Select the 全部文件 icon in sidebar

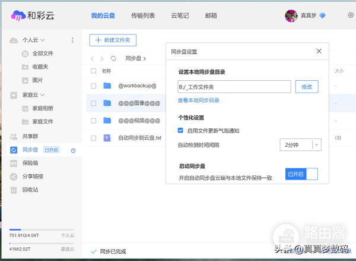tap(25, 54)
